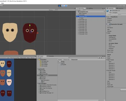Click the TextMesh Pro package folder icon

click(41, 91)
